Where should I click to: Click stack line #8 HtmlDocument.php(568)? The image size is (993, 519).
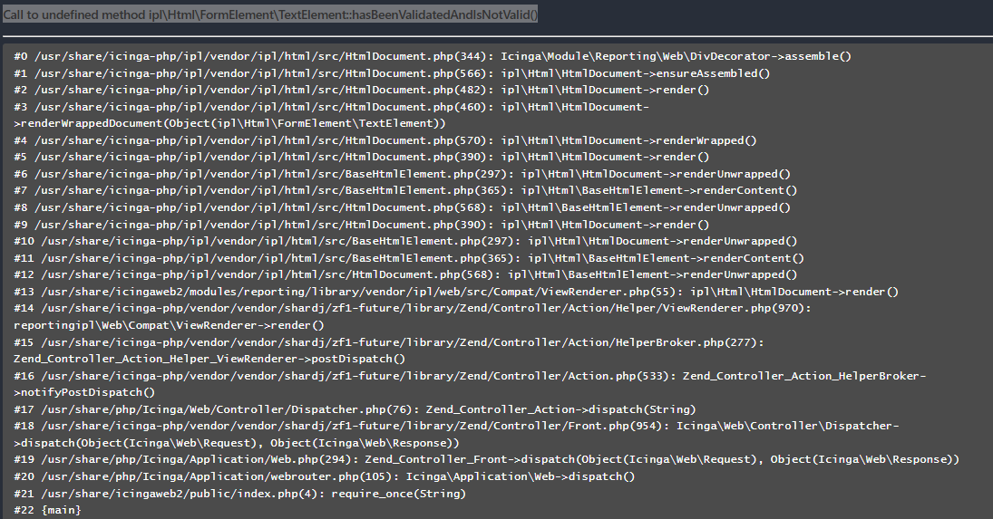pyautogui.click(x=402, y=207)
